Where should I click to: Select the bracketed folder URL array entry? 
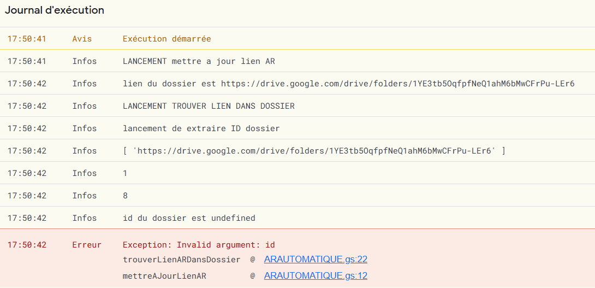tap(314, 151)
